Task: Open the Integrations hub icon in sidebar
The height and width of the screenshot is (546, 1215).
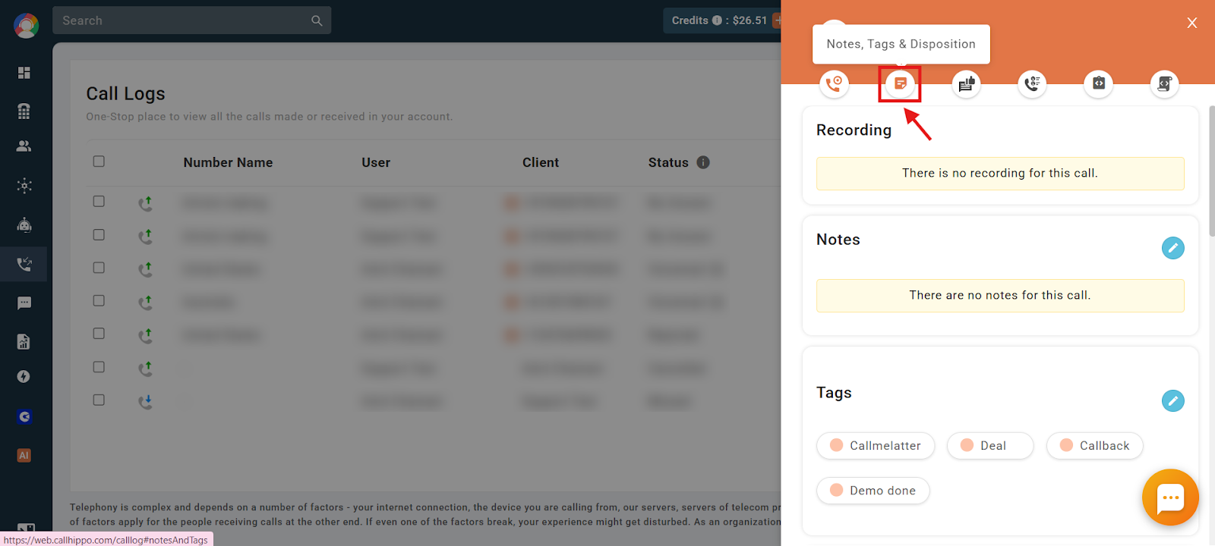Action: [24, 186]
